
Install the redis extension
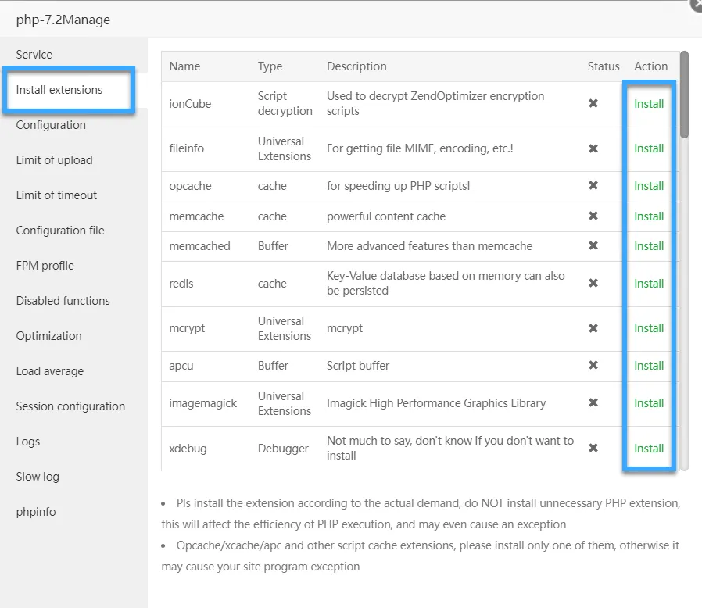coord(649,284)
